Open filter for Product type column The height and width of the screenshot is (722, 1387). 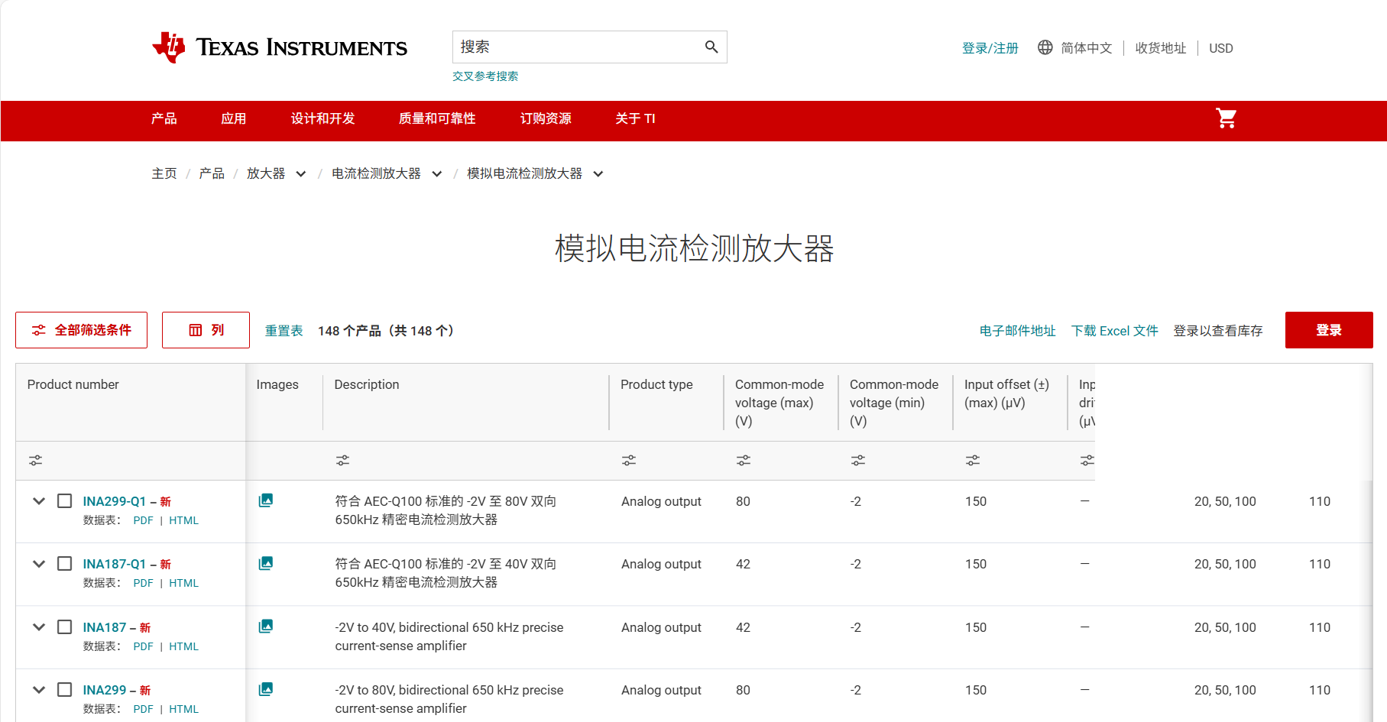coord(628,461)
